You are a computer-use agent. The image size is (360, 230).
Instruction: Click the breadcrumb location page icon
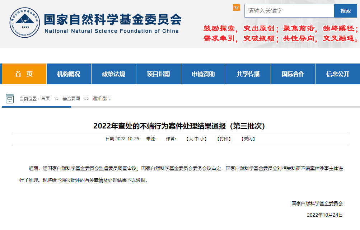point(10,98)
